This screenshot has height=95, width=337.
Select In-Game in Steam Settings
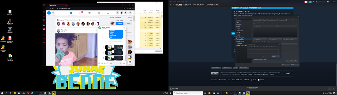point(239,24)
